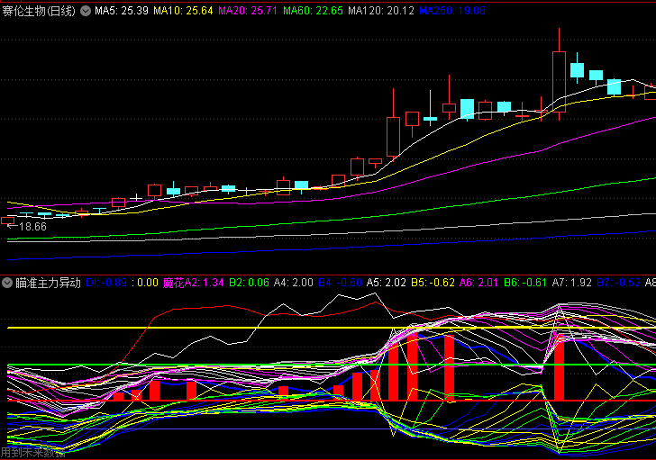This screenshot has width=656, height=460.
Task: Click the 用到未来数据 notice text
Action: click(x=33, y=452)
